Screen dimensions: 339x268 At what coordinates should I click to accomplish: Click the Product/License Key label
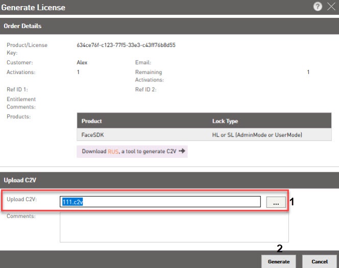click(x=27, y=49)
